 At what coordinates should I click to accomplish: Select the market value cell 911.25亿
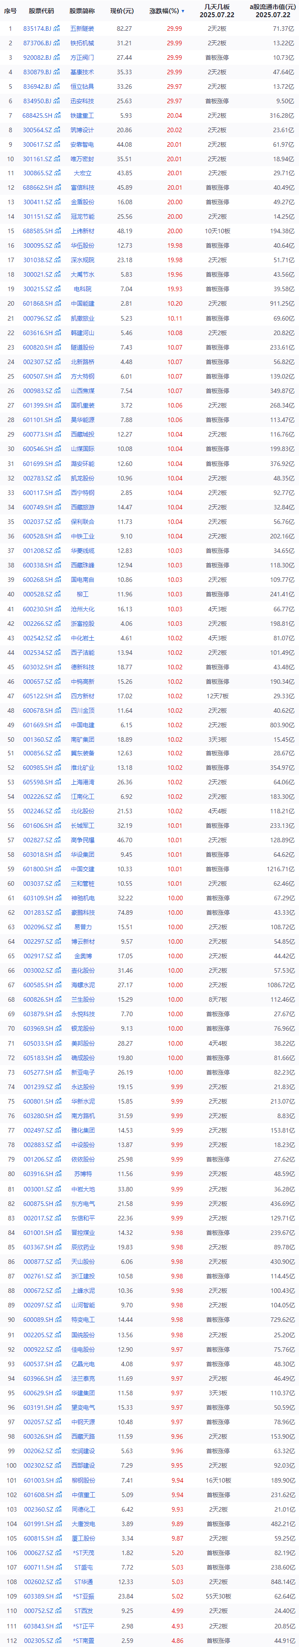tap(282, 304)
